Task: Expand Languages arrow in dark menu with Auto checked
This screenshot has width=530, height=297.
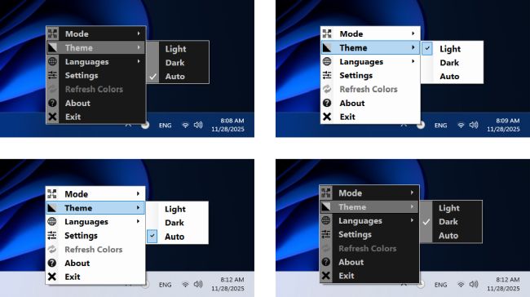Action: [x=139, y=61]
